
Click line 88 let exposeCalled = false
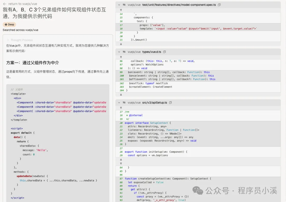[146, 182]
